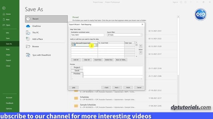Click the Add All button
Screen dimensions: 213x119
pyautogui.click(x=76, y=60)
